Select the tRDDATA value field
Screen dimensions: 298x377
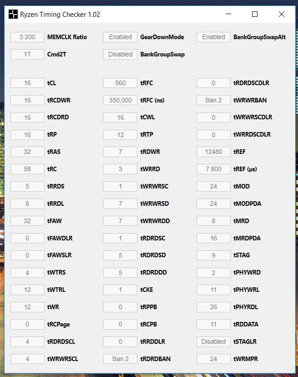point(213,324)
